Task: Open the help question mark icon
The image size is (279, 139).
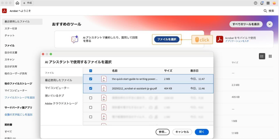Action: pyautogui.click(x=256, y=3)
